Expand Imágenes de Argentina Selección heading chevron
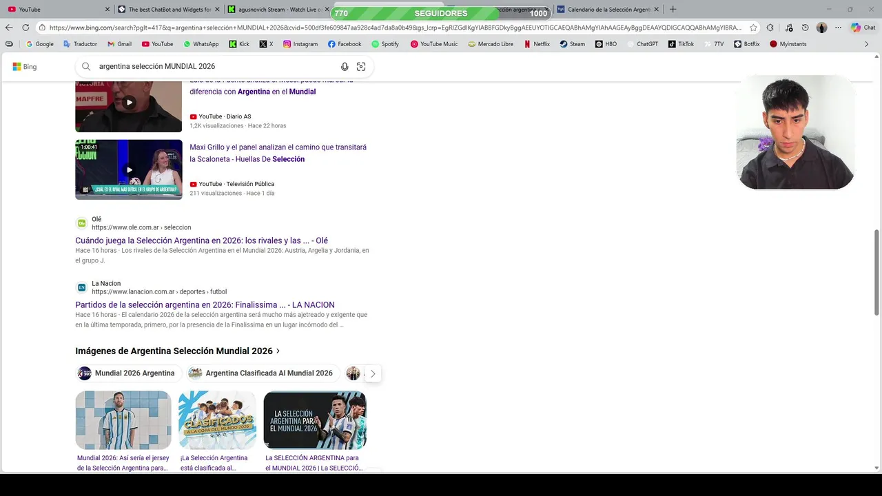The width and height of the screenshot is (882, 496). point(278,351)
